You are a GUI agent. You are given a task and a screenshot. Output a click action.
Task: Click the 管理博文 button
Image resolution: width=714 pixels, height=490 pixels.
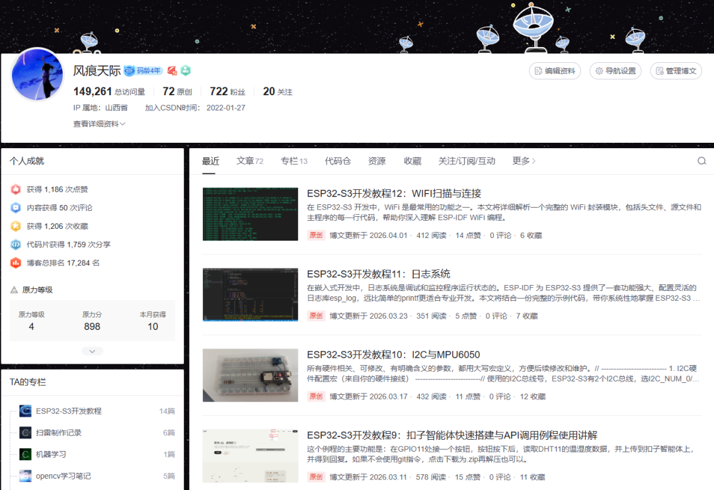(x=676, y=71)
